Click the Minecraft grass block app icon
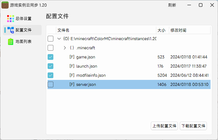This screenshot has width=218, height=140. (5, 5)
